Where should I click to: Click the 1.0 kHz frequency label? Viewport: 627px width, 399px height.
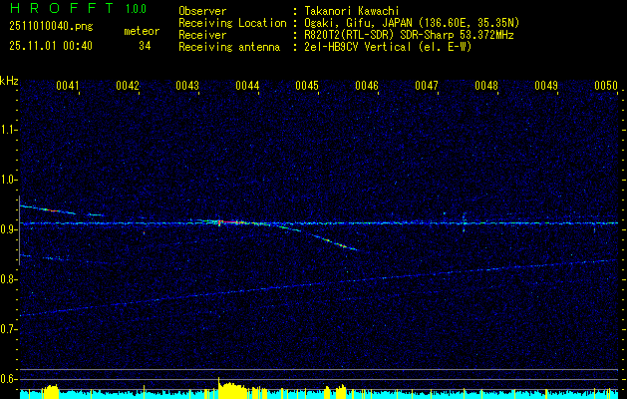point(9,179)
